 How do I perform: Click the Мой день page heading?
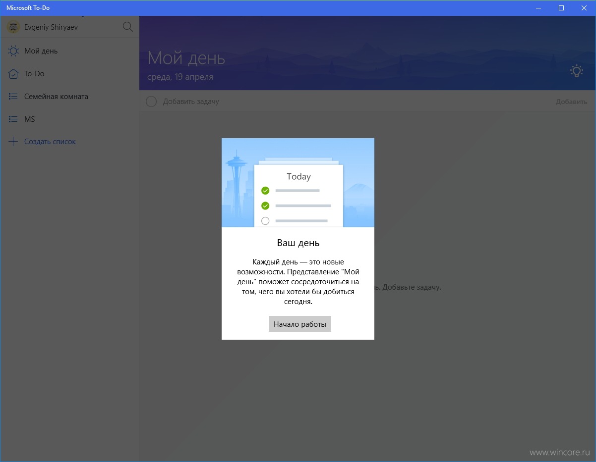coord(186,58)
